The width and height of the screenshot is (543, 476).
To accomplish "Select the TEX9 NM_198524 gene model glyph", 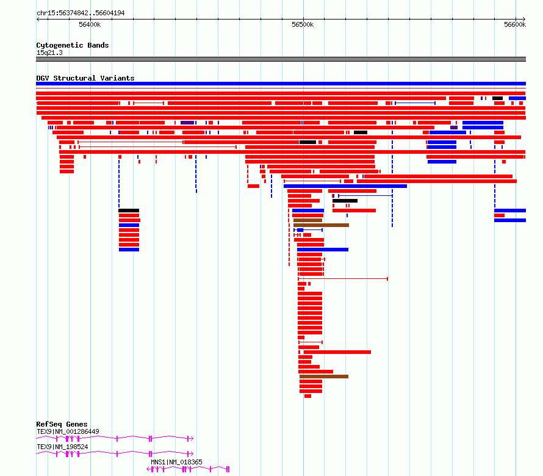I will [115, 454].
